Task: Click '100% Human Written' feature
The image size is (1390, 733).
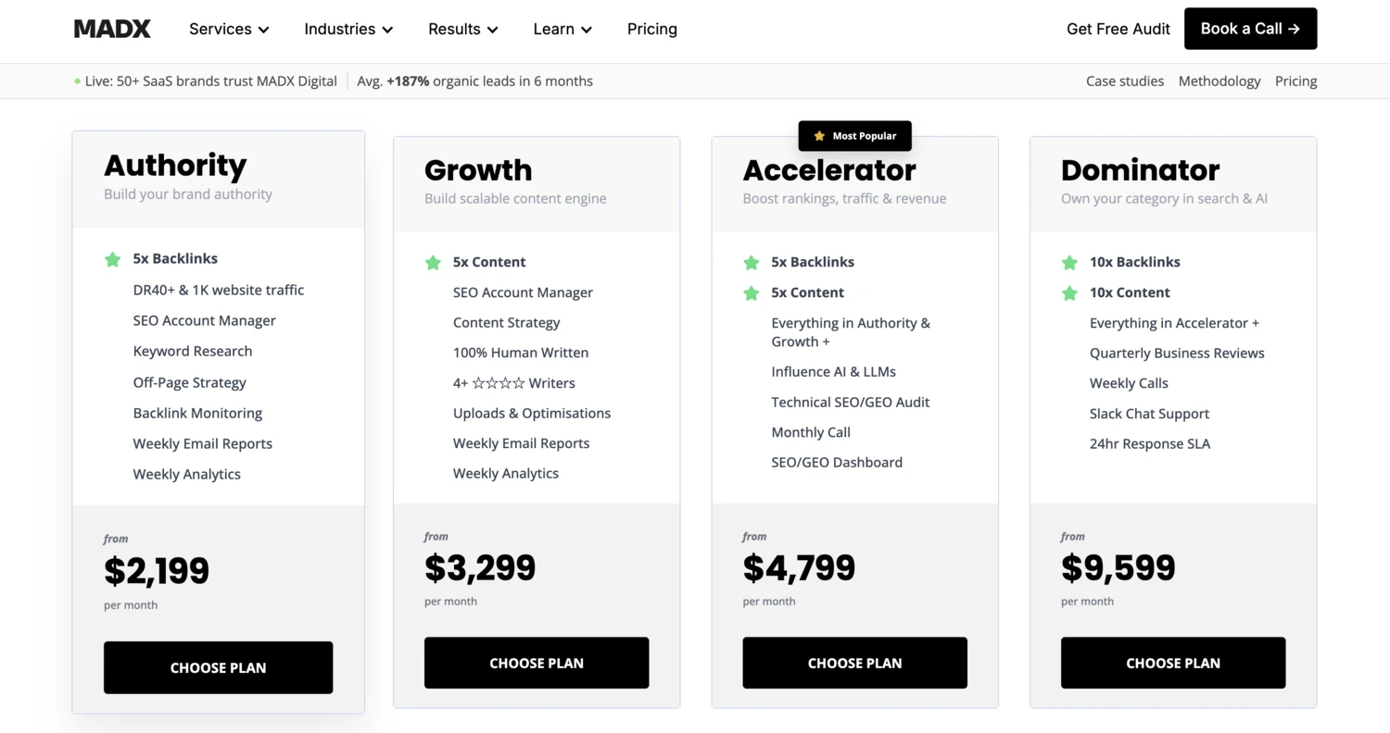Action: [x=521, y=353]
